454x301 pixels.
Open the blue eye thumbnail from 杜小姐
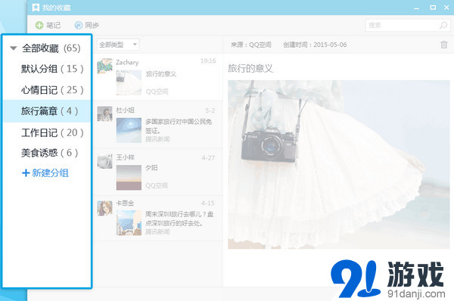[129, 130]
